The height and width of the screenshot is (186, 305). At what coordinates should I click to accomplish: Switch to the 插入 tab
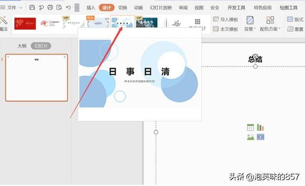[x=91, y=8]
